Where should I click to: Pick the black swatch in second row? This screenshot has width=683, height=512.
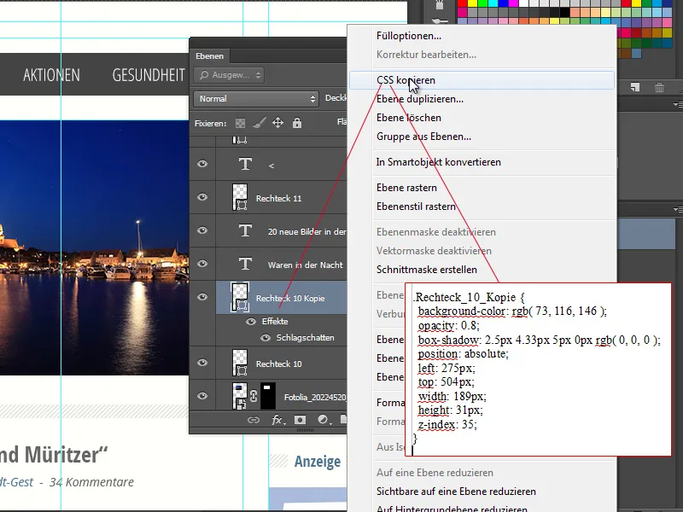564,13
